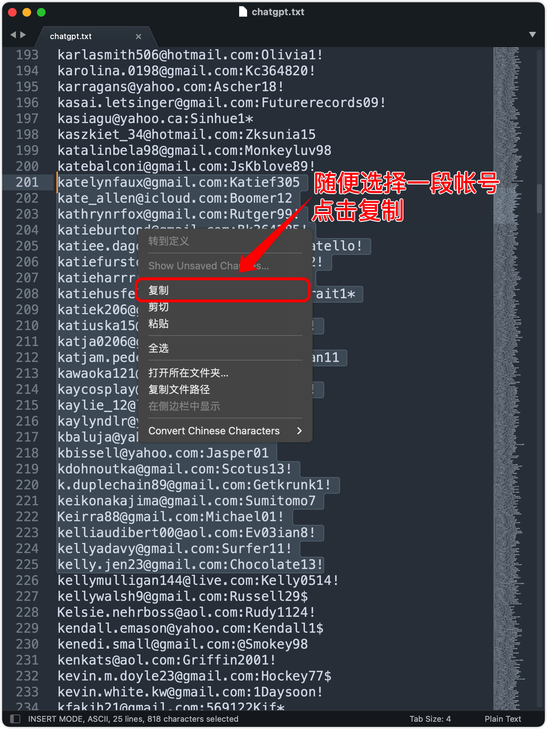Screen dimensions: 547x729
Task: Open the tab list dropdown triangle
Action: point(532,35)
